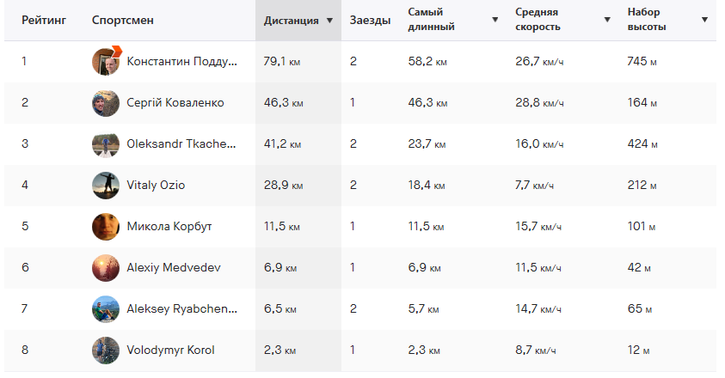The height and width of the screenshot is (378, 725).
Task: Open Микола Корбут name link
Action: (169, 227)
